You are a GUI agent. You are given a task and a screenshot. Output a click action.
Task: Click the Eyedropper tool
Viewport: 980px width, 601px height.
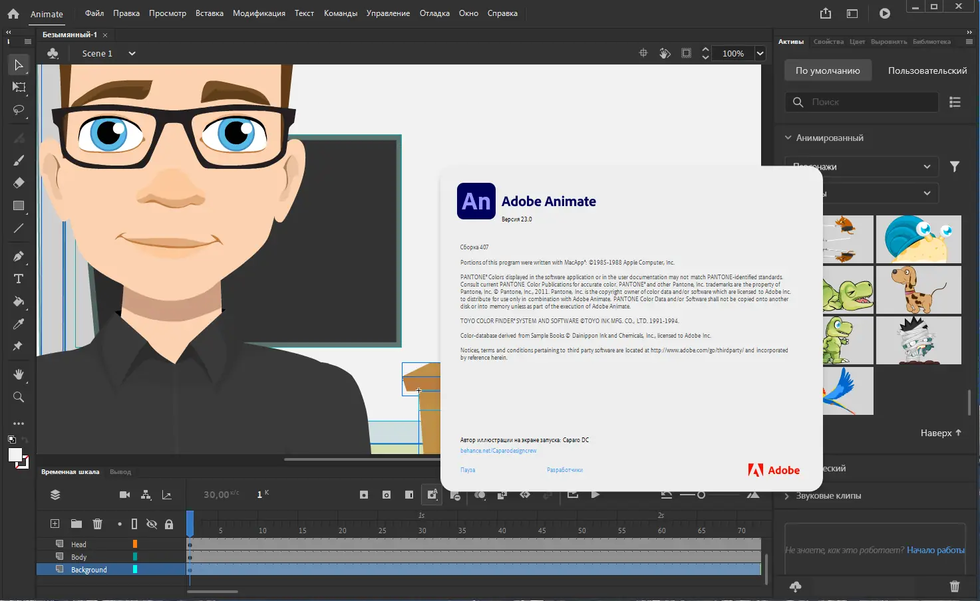(x=19, y=324)
